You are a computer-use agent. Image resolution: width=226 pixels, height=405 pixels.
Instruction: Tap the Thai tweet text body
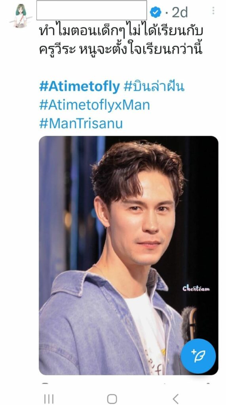point(121,40)
